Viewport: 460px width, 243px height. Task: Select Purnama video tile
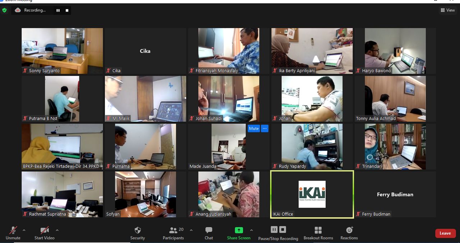coord(145,147)
